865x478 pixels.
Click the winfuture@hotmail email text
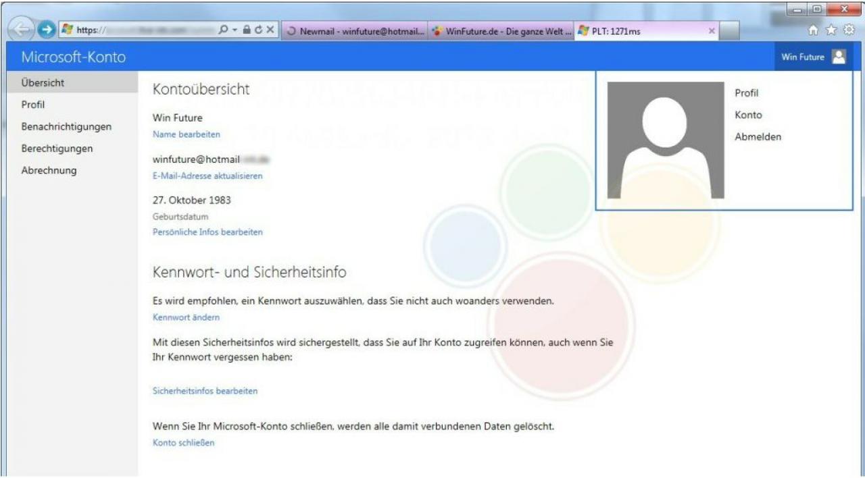197,159
